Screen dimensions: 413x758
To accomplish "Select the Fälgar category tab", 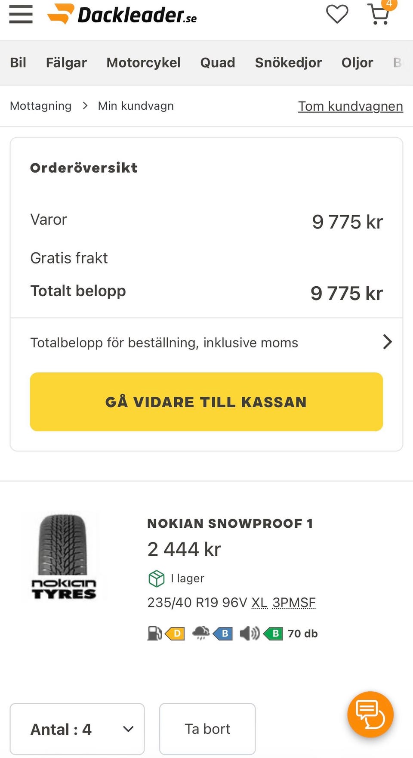I will tap(66, 63).
